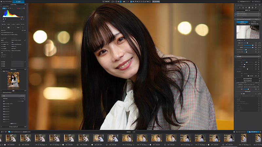Show the Color palette filter icon

(243, 8)
